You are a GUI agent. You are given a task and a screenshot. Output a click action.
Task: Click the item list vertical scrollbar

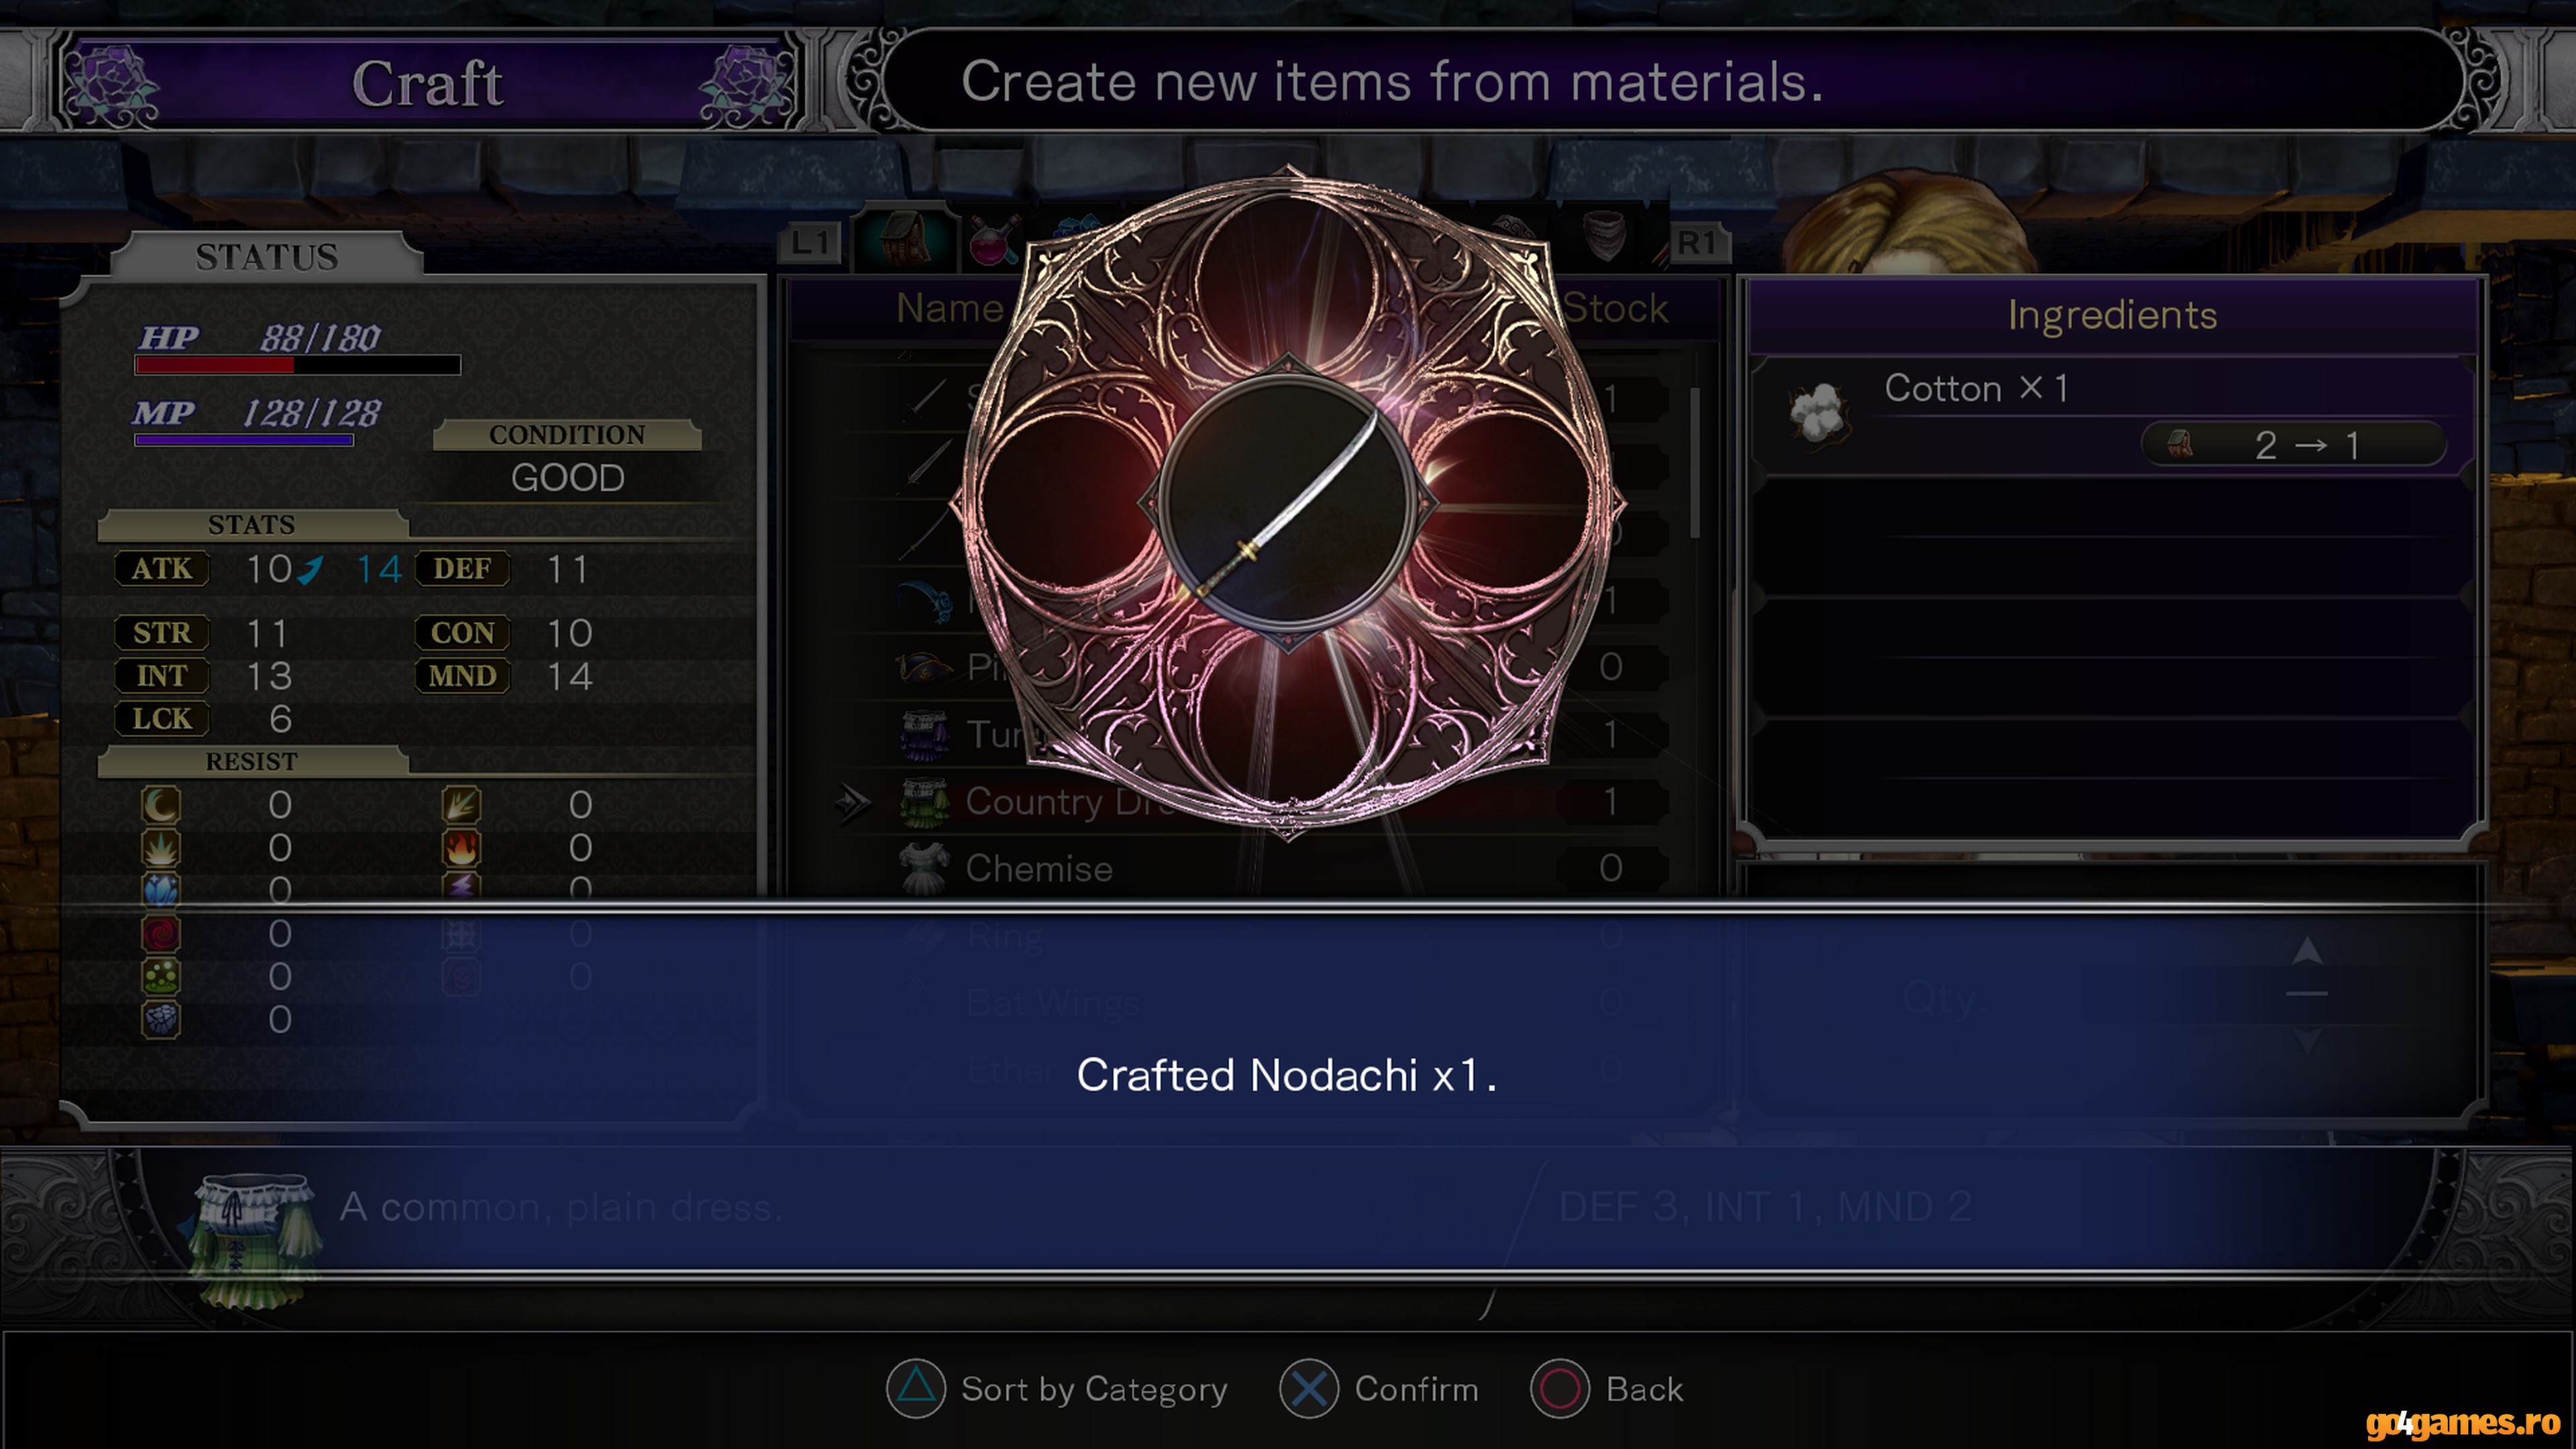point(1695,462)
